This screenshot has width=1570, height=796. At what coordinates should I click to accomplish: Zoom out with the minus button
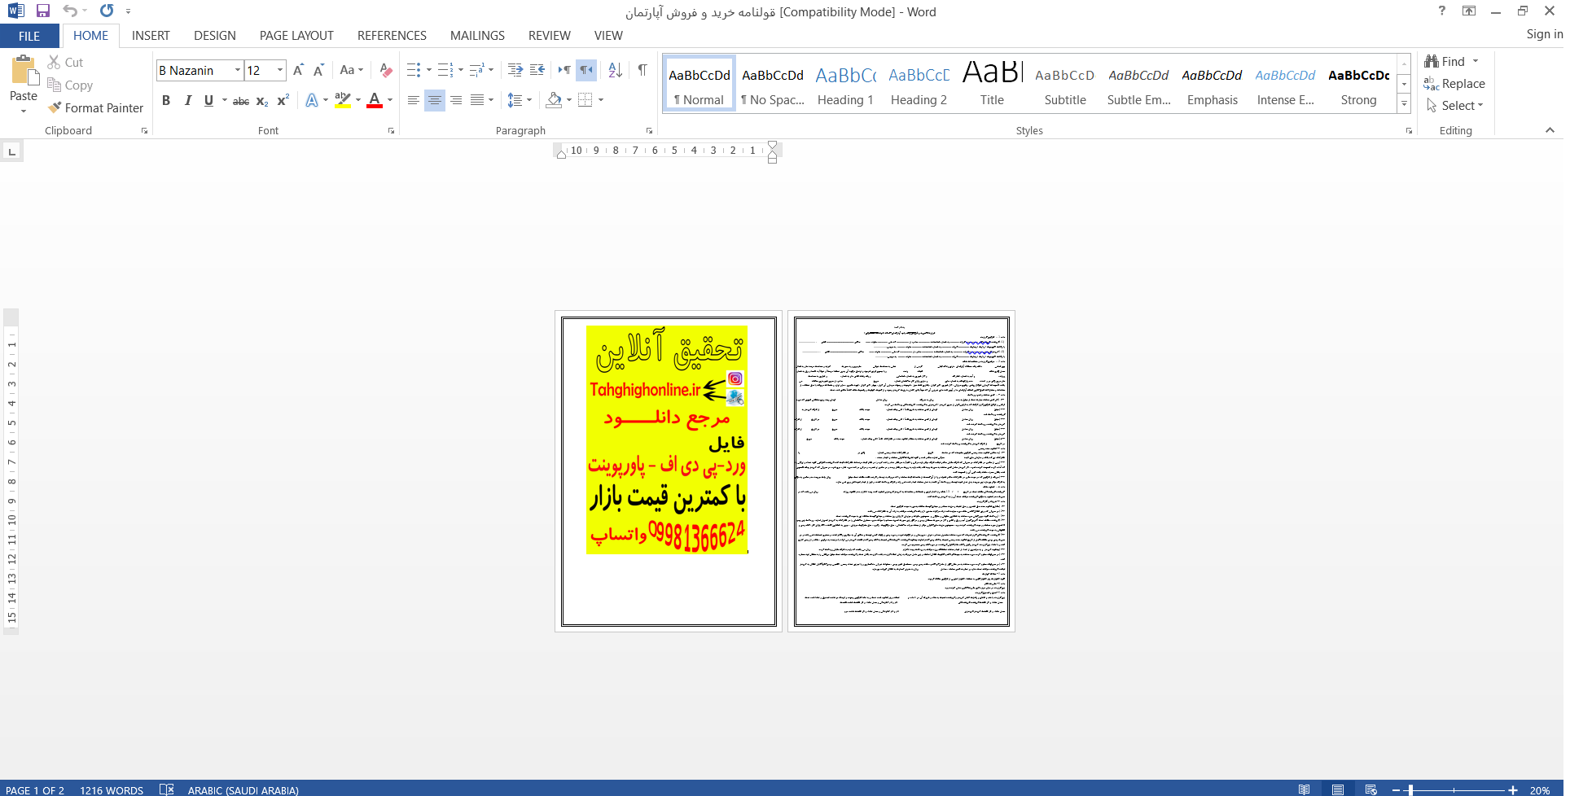1396,790
